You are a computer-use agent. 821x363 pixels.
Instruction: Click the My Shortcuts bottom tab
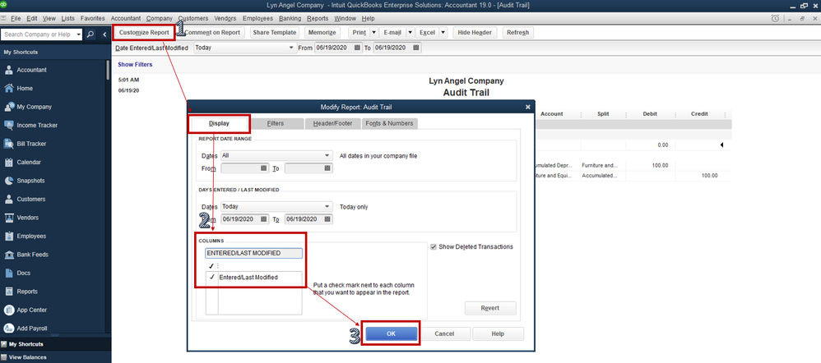click(x=55, y=344)
